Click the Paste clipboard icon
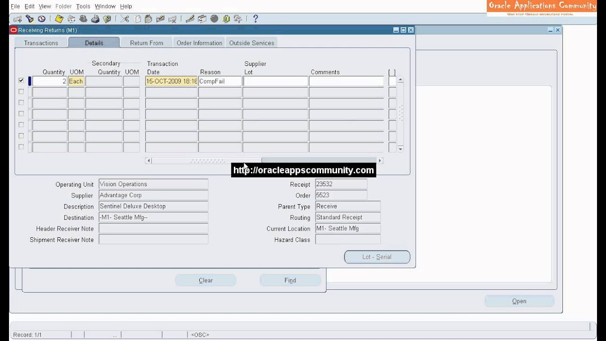Screen dimensions: 606x341 coord(149,19)
